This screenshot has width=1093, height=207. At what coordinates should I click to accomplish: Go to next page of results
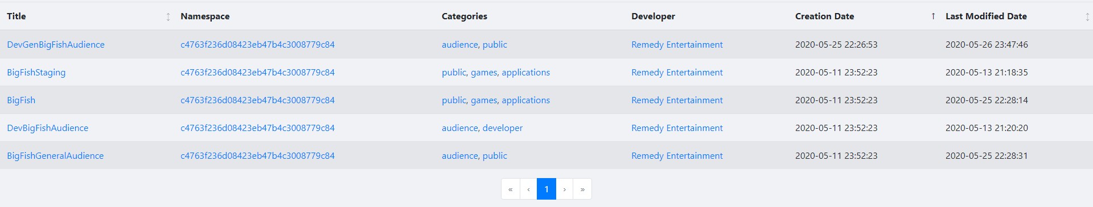click(565, 189)
